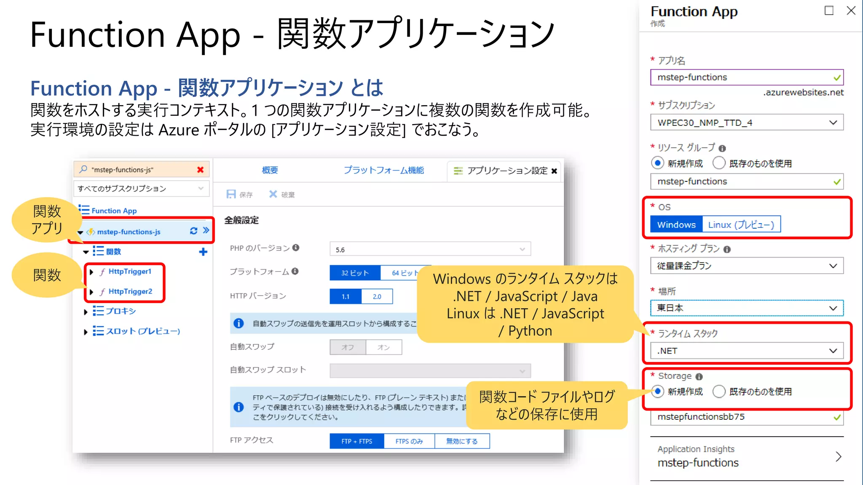Open サブスクリプション WPEC30_NMP_TTD_4 dropdown
Image resolution: width=863 pixels, height=485 pixels.
point(747,123)
